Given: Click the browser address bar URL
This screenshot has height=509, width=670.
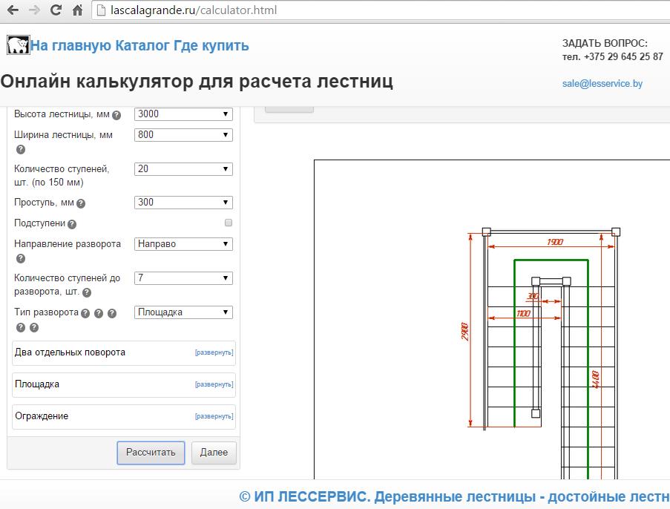Looking at the screenshot, I should click(x=194, y=10).
